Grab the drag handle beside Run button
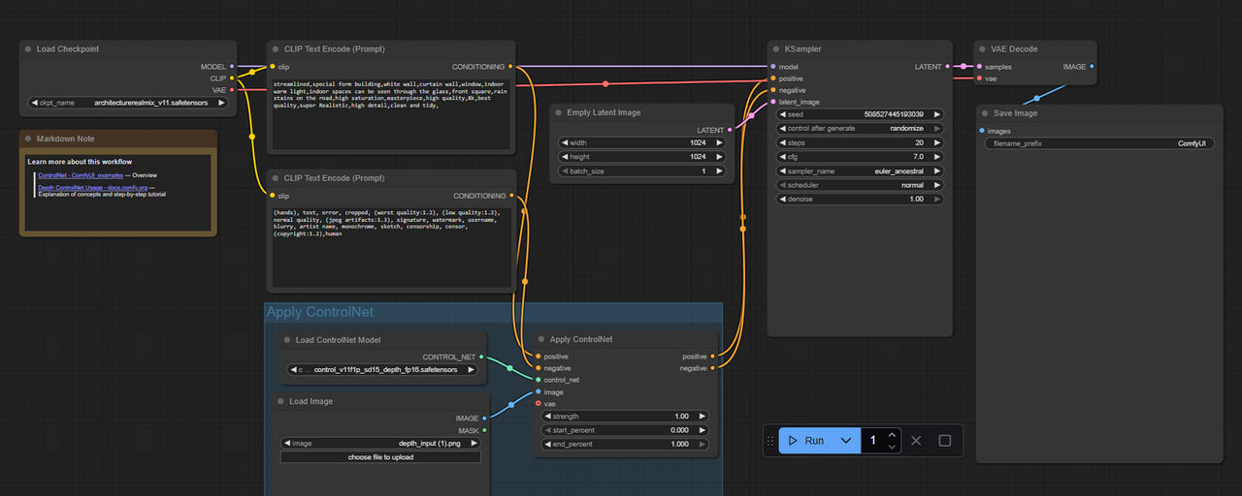 771,441
